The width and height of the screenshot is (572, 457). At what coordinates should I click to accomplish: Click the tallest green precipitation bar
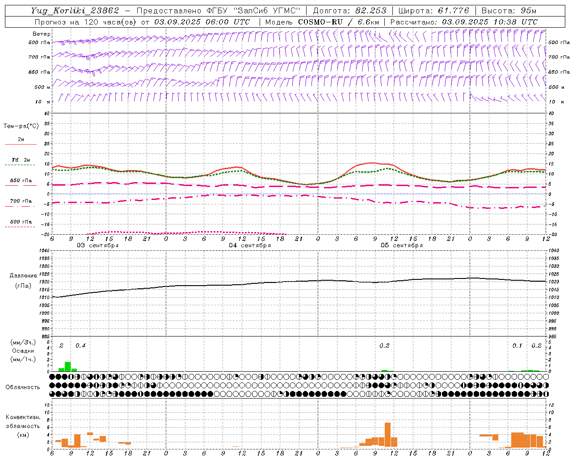tap(68, 366)
